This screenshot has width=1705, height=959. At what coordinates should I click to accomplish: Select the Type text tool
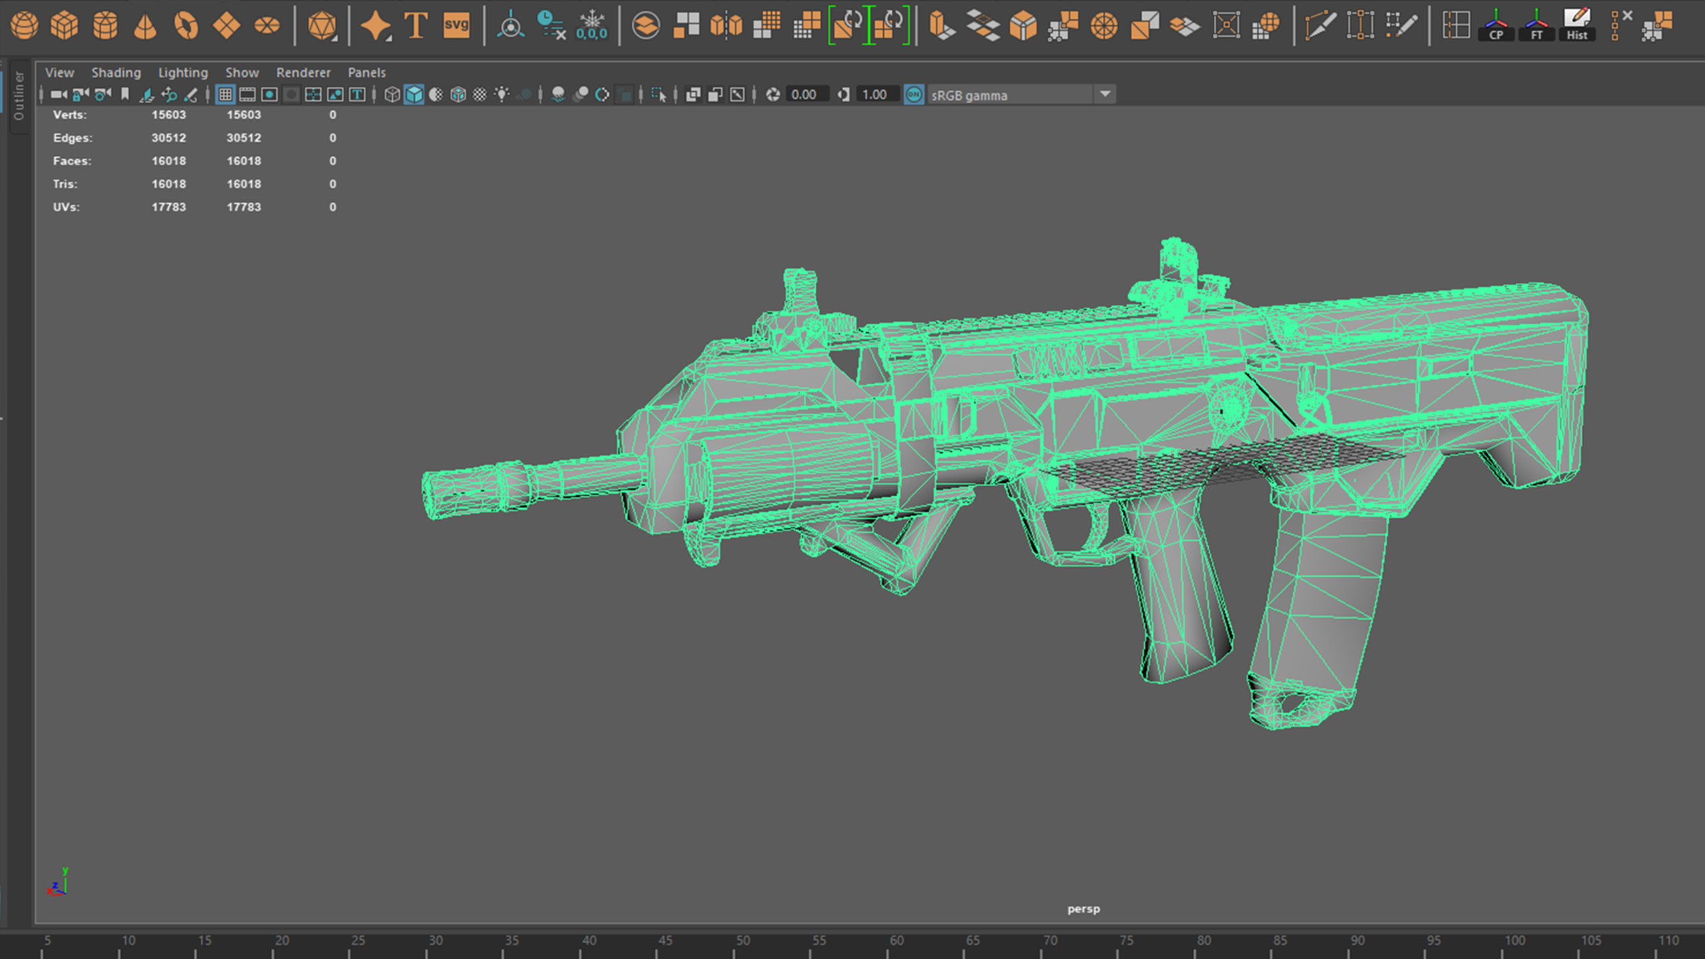[x=416, y=26]
